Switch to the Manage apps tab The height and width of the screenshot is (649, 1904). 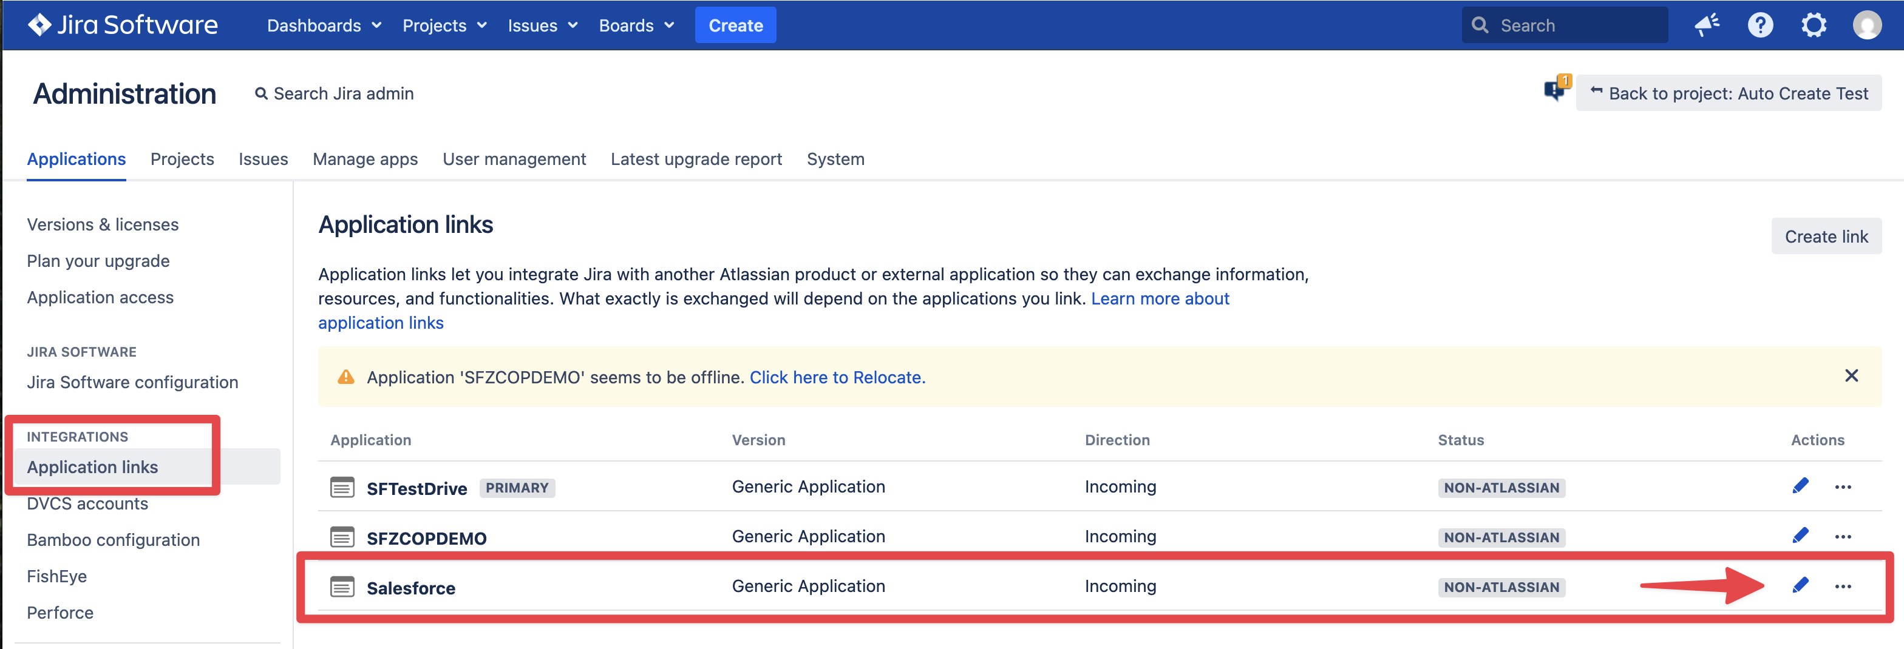[365, 159]
